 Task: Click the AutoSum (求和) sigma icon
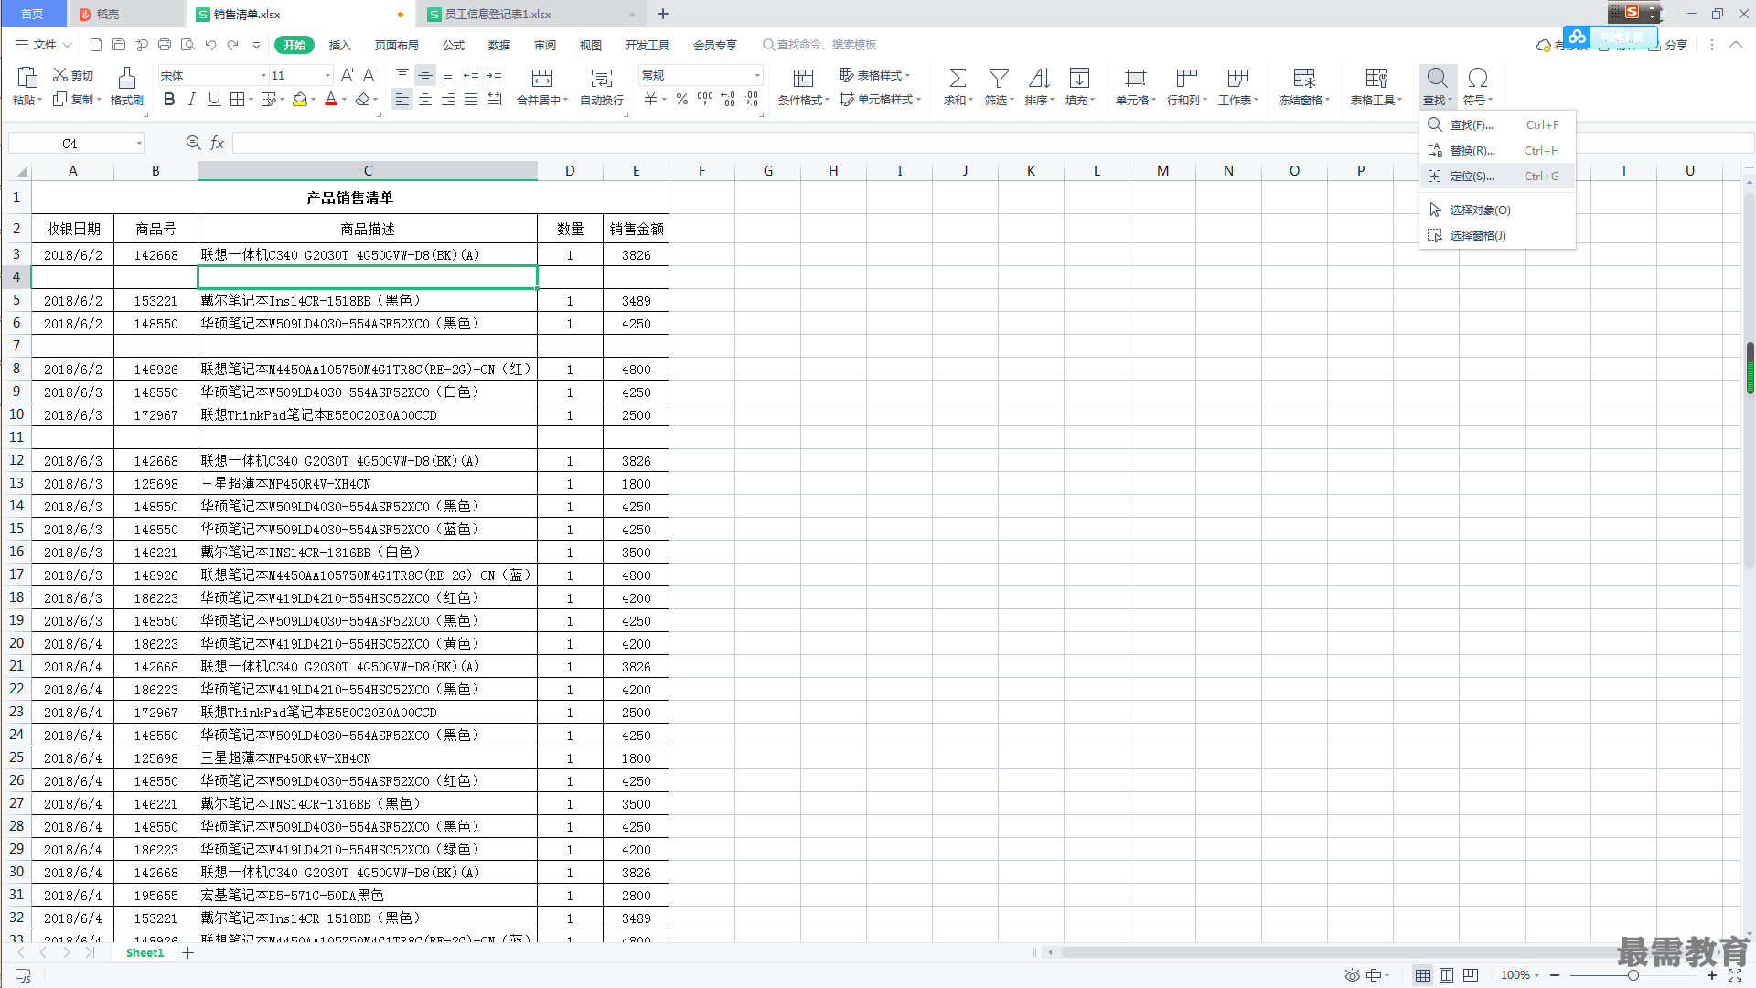pos(958,78)
